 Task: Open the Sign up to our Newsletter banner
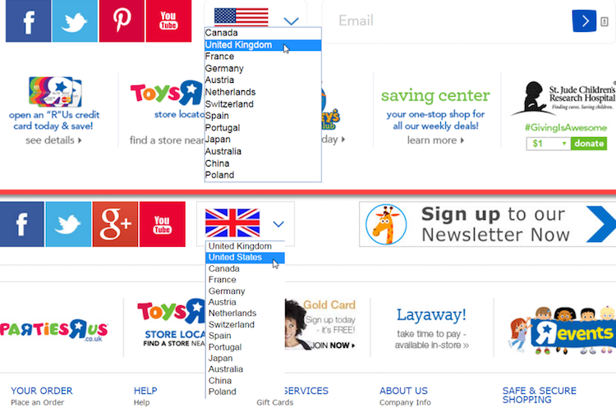click(488, 224)
